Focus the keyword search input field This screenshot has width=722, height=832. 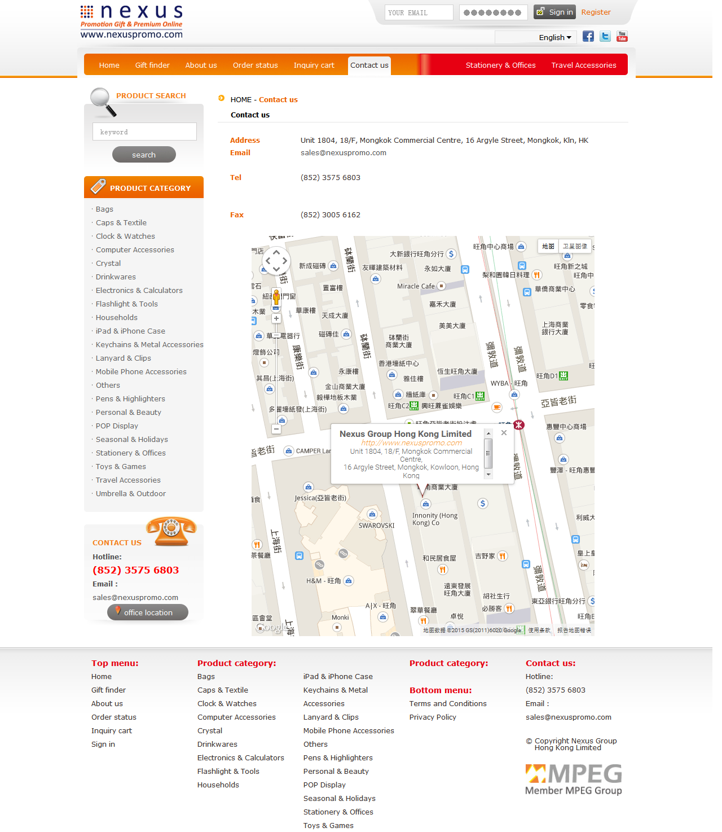(x=144, y=132)
